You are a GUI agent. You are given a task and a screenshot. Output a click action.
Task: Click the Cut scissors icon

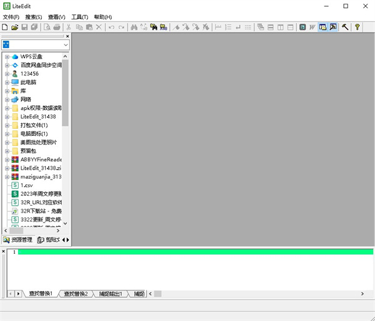point(69,27)
